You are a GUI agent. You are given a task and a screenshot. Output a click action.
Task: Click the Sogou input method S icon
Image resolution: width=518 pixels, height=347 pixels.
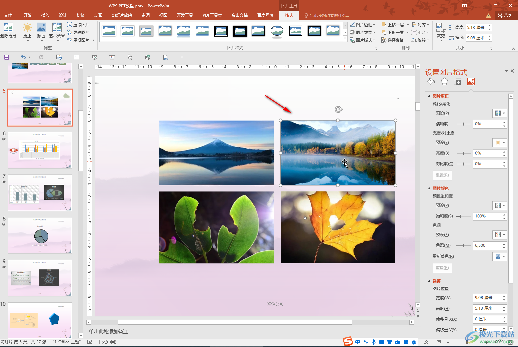point(348,341)
